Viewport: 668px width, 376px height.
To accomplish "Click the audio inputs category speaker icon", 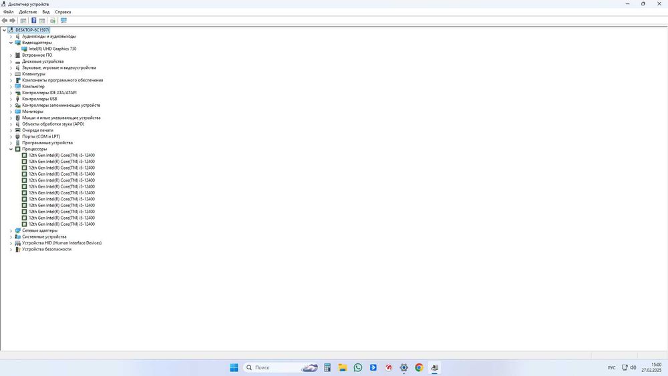I will (x=17, y=36).
